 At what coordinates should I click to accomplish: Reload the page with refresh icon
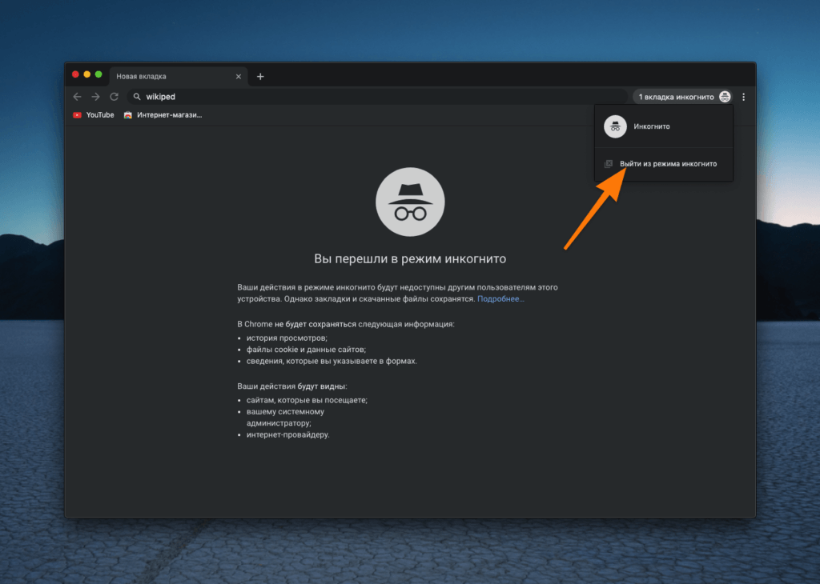coord(114,97)
